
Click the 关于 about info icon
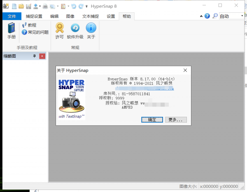point(91,31)
